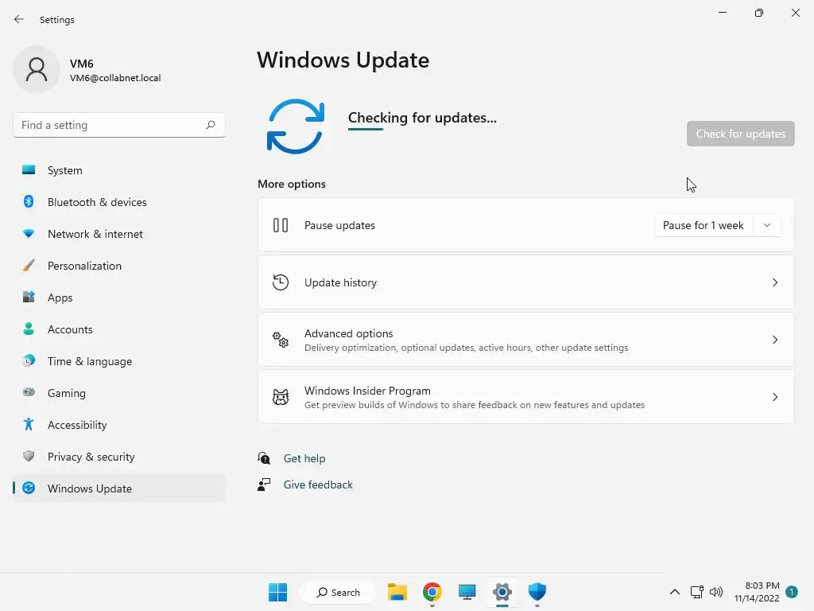Open Windows Start menu on taskbar

(277, 592)
